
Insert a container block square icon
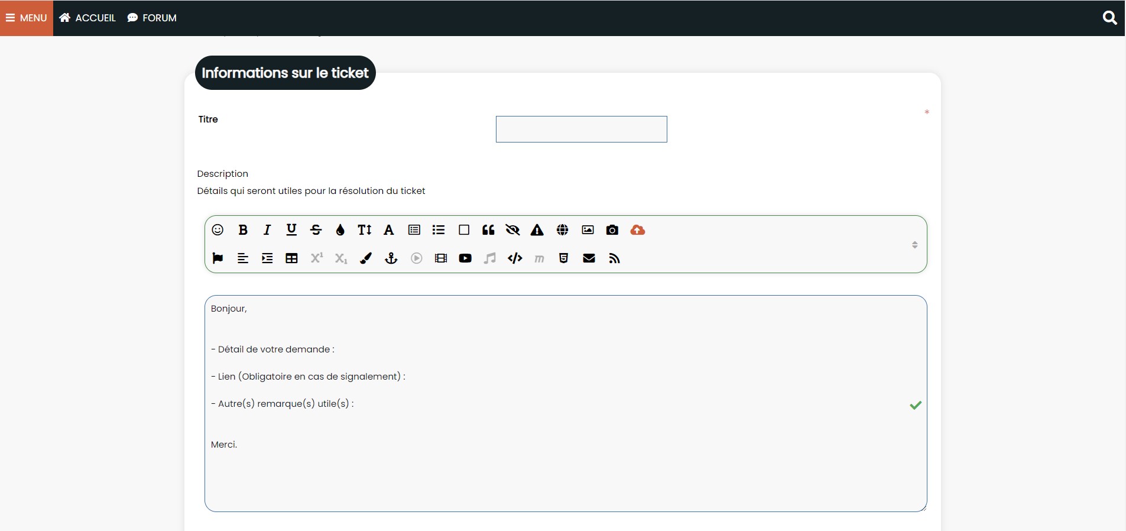pyautogui.click(x=464, y=230)
